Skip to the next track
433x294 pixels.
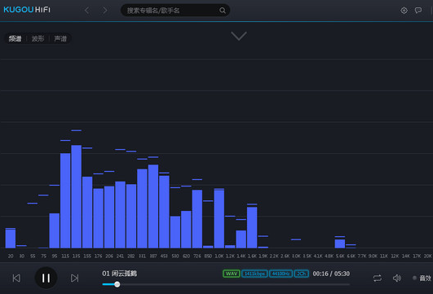(74, 278)
